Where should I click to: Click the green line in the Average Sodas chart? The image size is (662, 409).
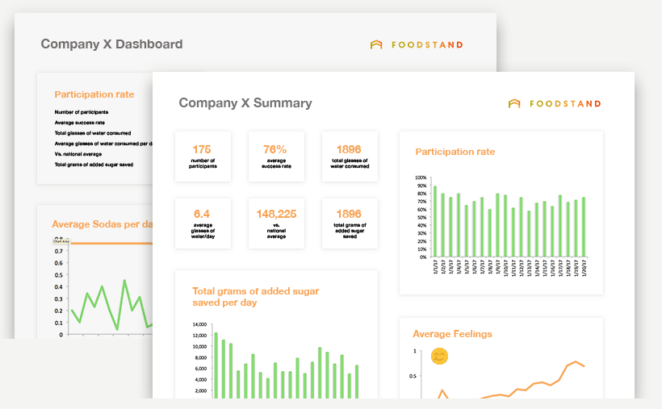click(102, 287)
